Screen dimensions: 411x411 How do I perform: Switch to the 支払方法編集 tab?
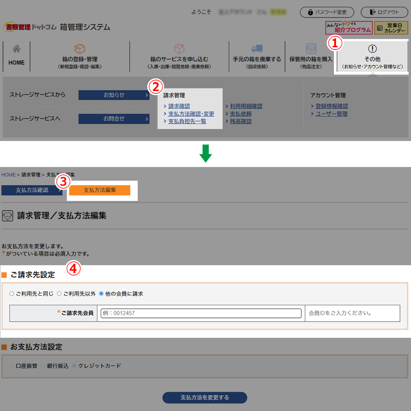coord(100,190)
